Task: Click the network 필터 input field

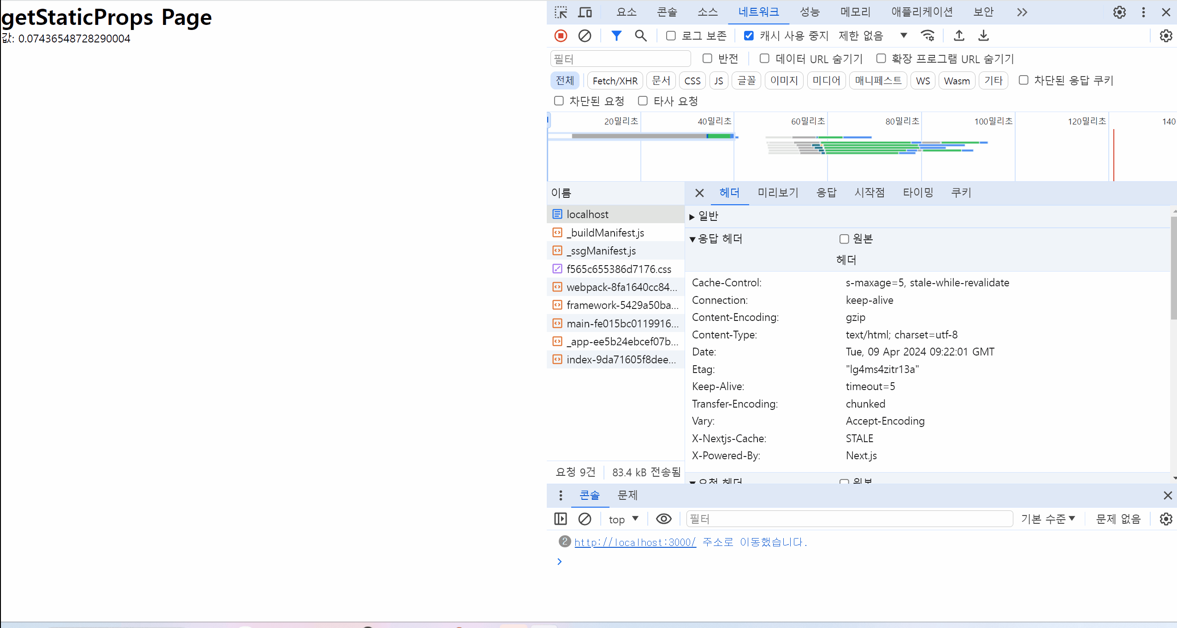Action: [620, 59]
